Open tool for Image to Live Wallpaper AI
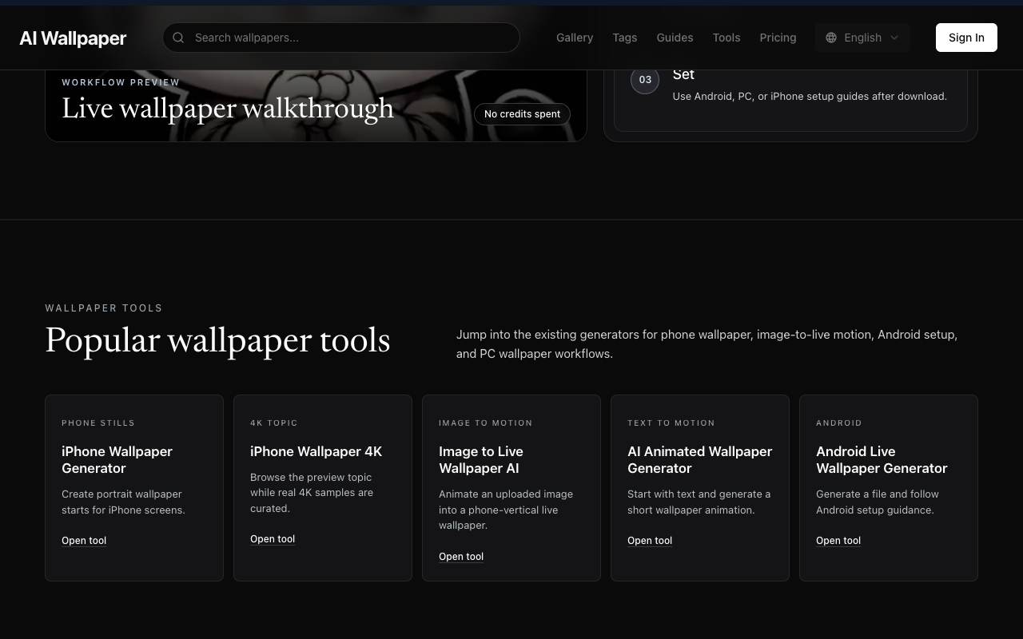The image size is (1023, 639). tap(461, 557)
